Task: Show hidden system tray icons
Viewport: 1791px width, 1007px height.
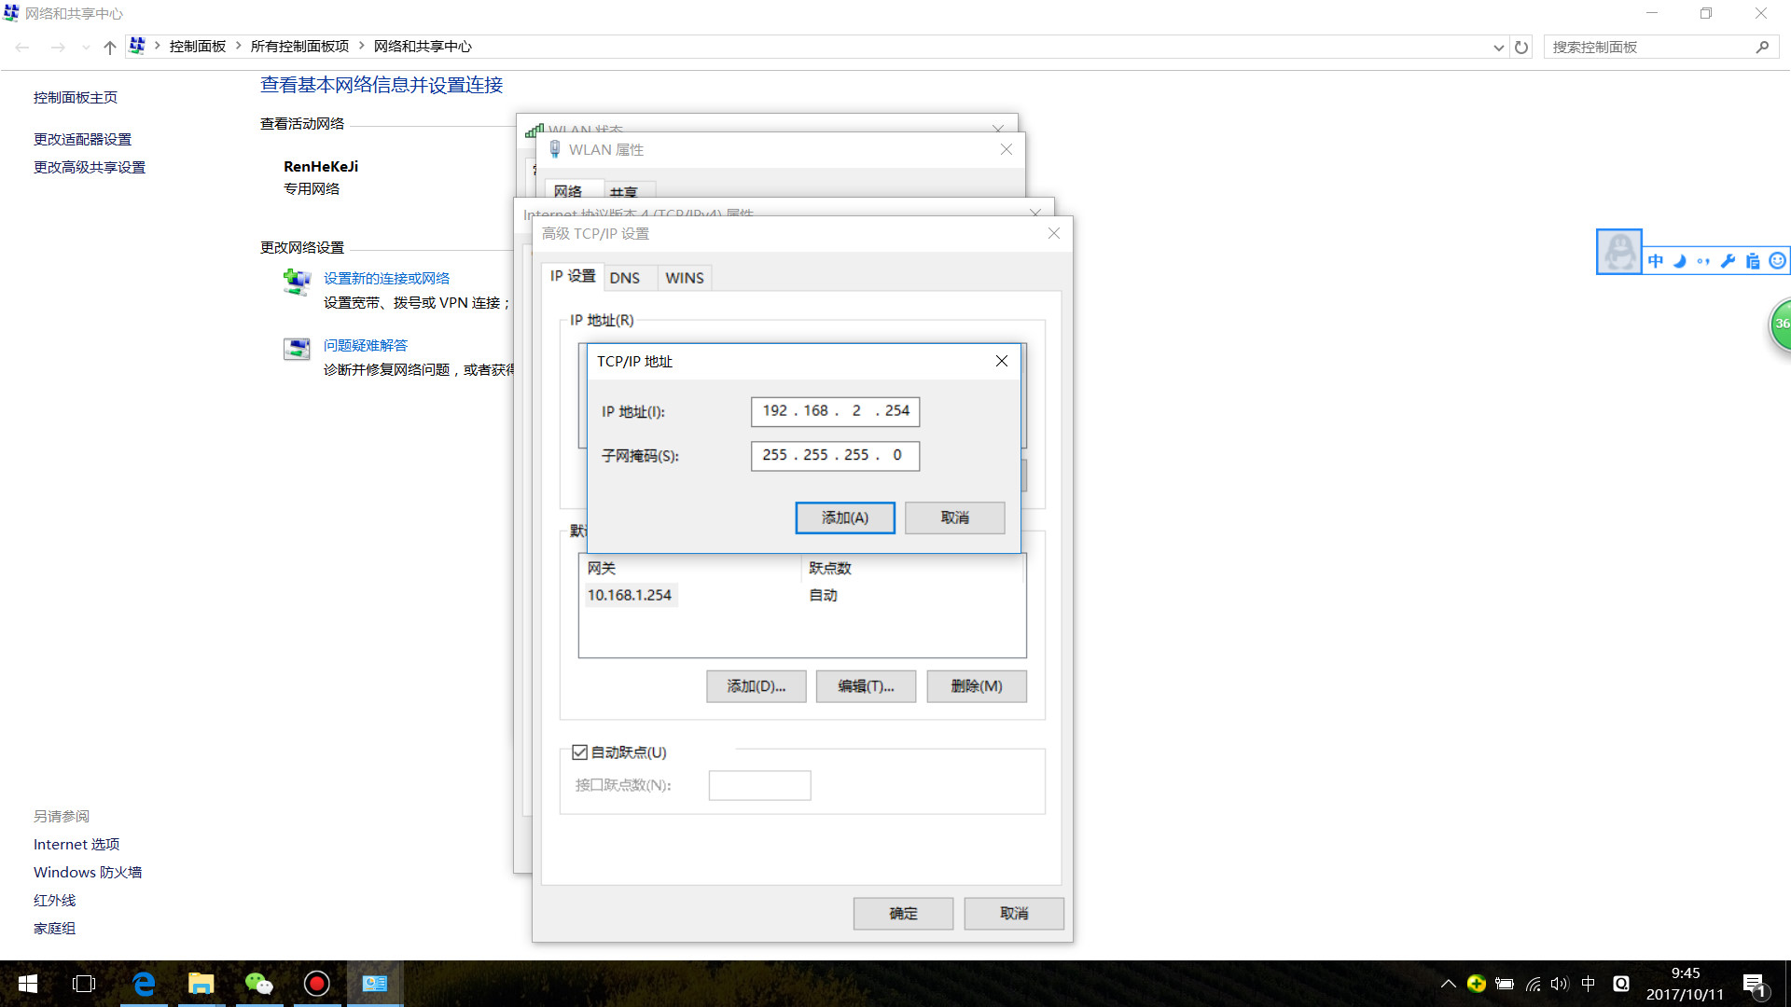Action: pyautogui.click(x=1448, y=984)
